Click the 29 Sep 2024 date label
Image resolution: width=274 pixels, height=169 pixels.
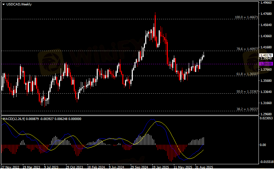point(139,167)
